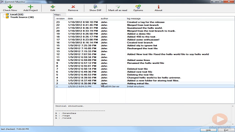Image resolution: width=235 pixels, height=132 pixels.
Task: Open the About info icon
Action: [158, 7]
